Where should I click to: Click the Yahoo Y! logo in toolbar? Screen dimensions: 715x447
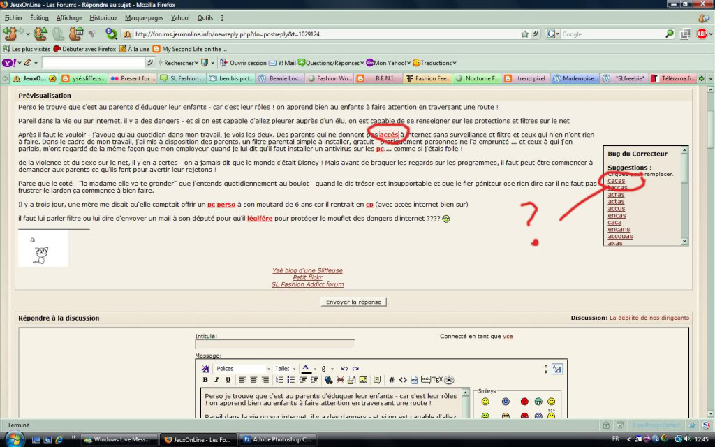click(x=8, y=63)
